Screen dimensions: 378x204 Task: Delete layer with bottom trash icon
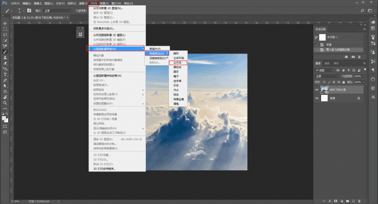coord(359,201)
